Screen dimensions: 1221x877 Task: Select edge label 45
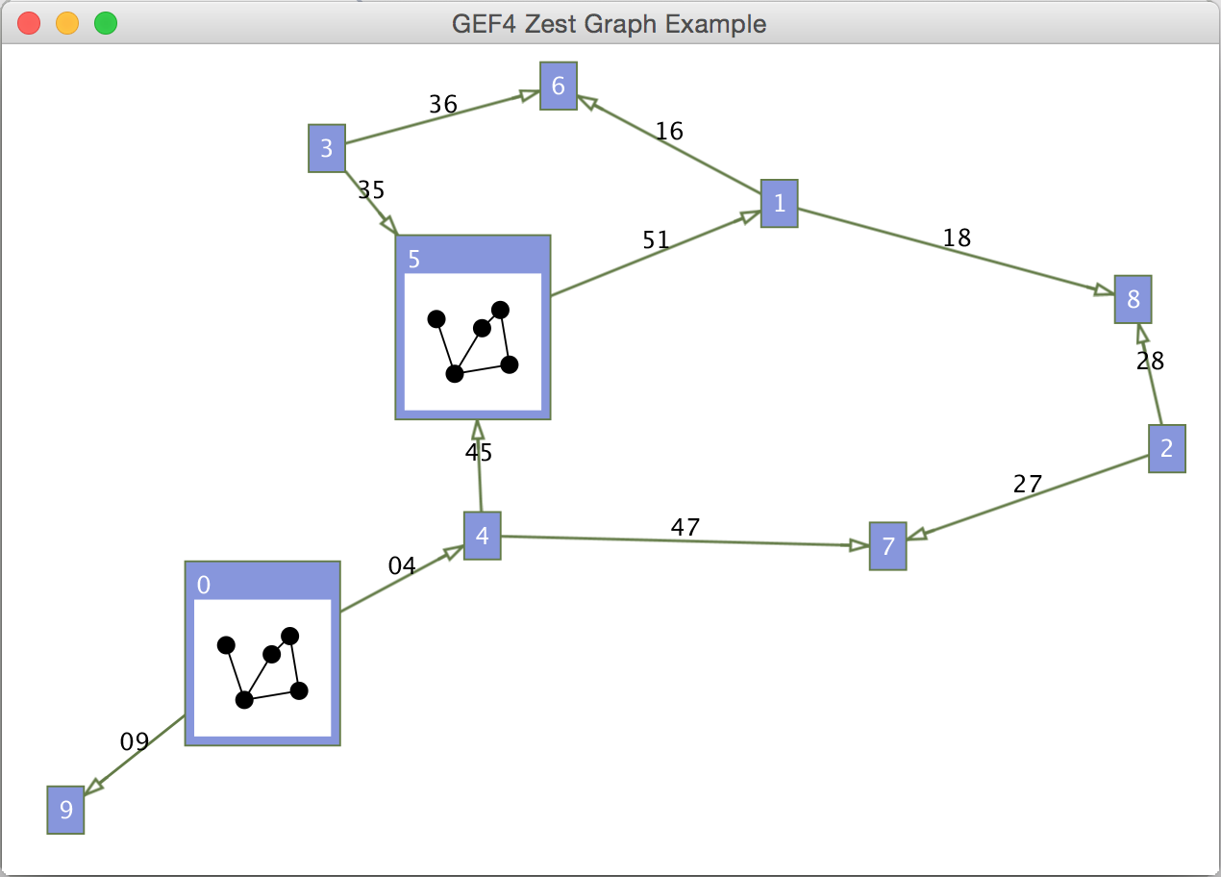479,452
